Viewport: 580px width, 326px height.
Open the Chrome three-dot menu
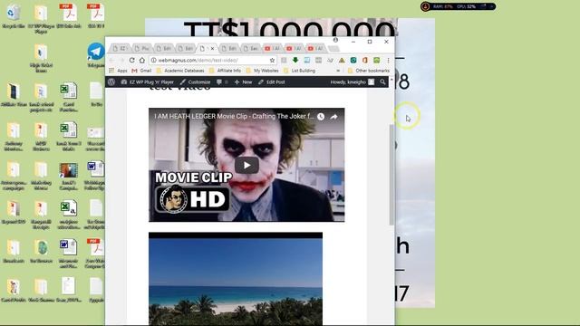388,61
